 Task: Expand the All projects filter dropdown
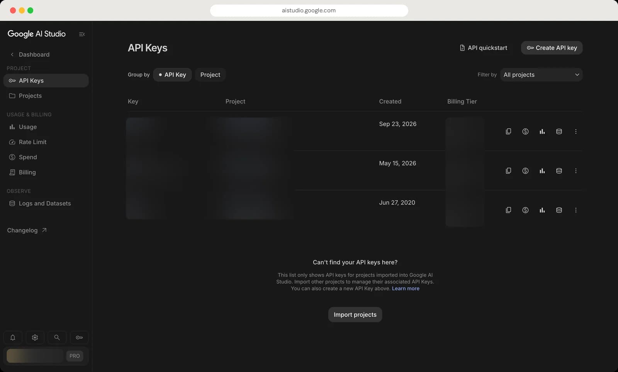(x=541, y=75)
